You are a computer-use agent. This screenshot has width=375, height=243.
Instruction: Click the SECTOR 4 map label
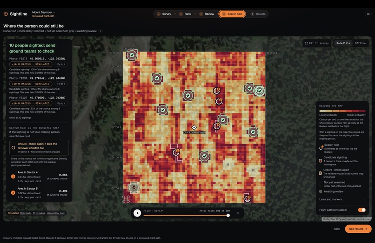(115, 158)
